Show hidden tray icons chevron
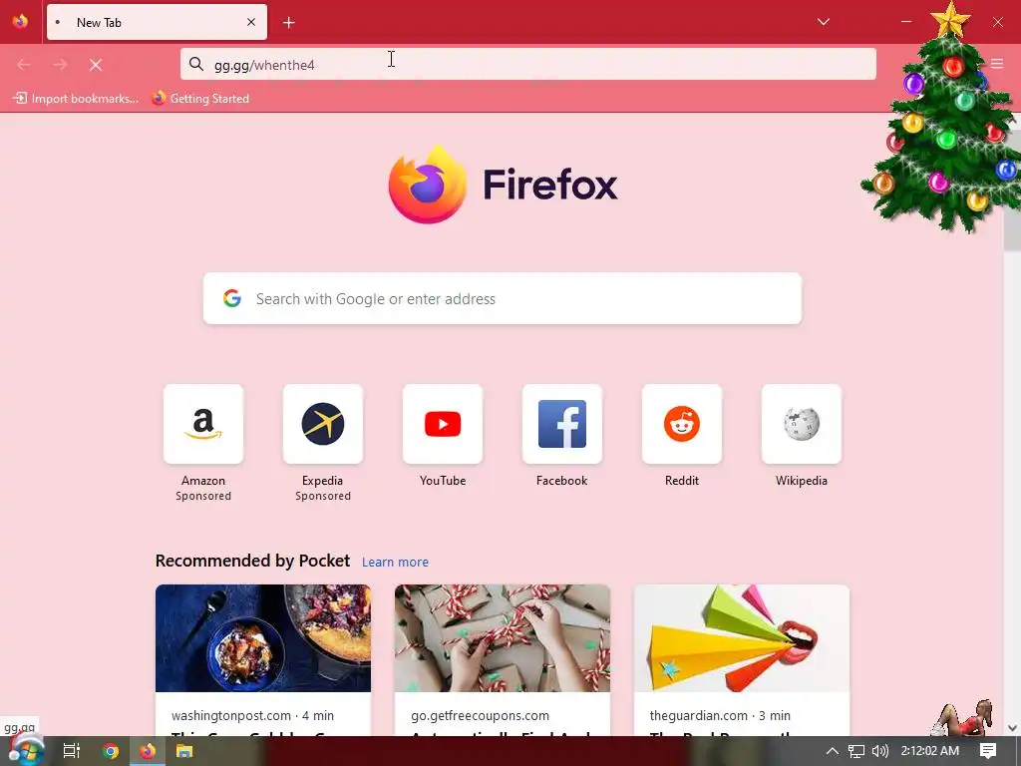1021x766 pixels. pyautogui.click(x=832, y=751)
